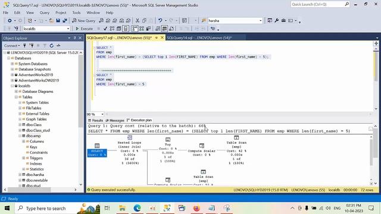This screenshot has width=381, height=214.
Task: Click the Undo arrow icon
Action: (x=160, y=21)
